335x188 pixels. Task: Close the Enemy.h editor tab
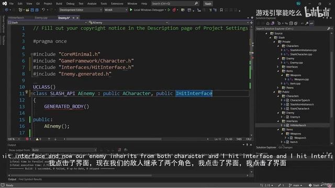point(77,18)
